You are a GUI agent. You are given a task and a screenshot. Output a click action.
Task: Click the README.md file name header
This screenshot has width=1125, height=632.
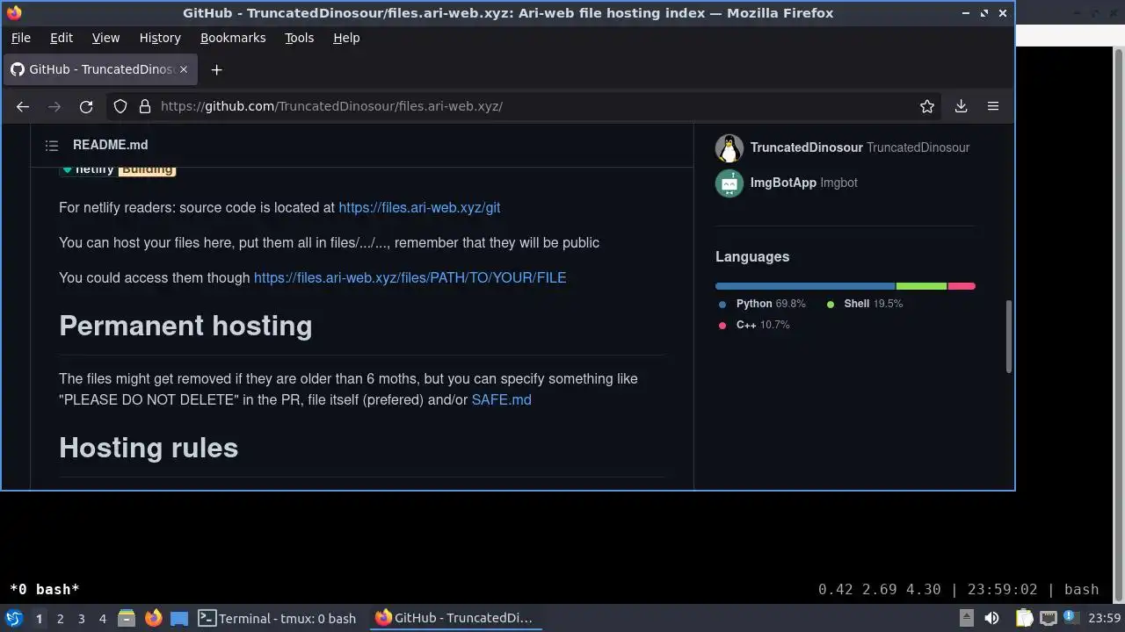110,145
